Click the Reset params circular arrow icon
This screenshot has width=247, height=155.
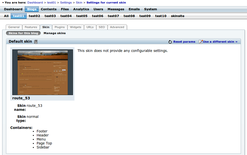[170, 42]
